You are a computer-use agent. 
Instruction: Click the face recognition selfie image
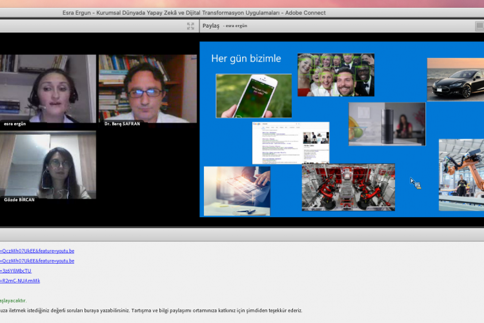tap(336, 75)
